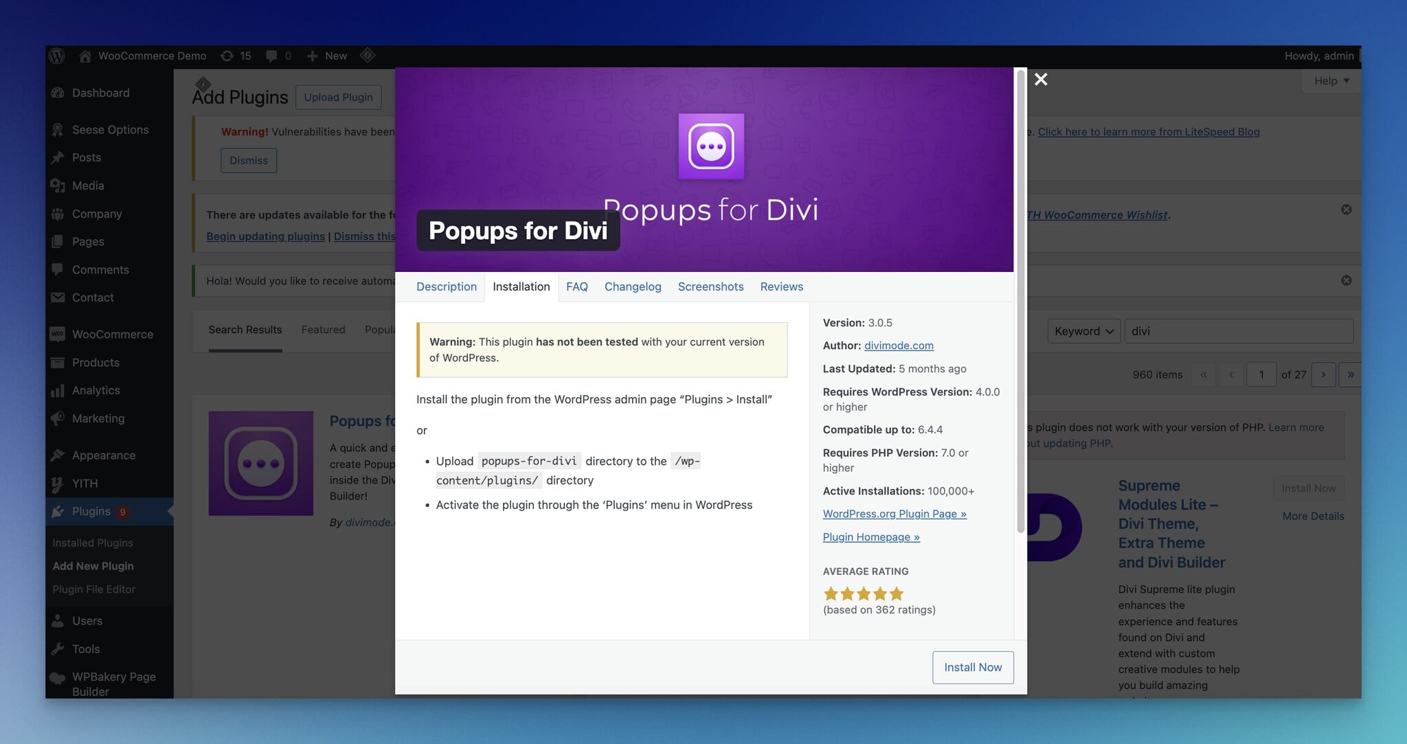The width and height of the screenshot is (1407, 744).
Task: Click the diamond icon in admin bar
Action: [368, 55]
